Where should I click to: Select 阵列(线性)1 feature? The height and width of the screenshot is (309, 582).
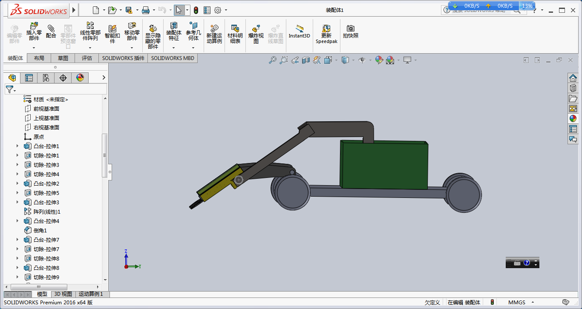[47, 212]
